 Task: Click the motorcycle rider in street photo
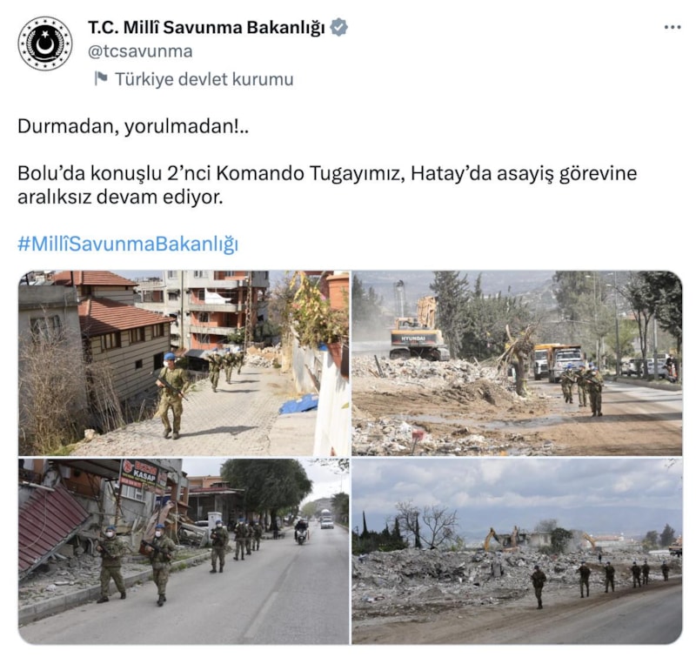[x=301, y=532]
